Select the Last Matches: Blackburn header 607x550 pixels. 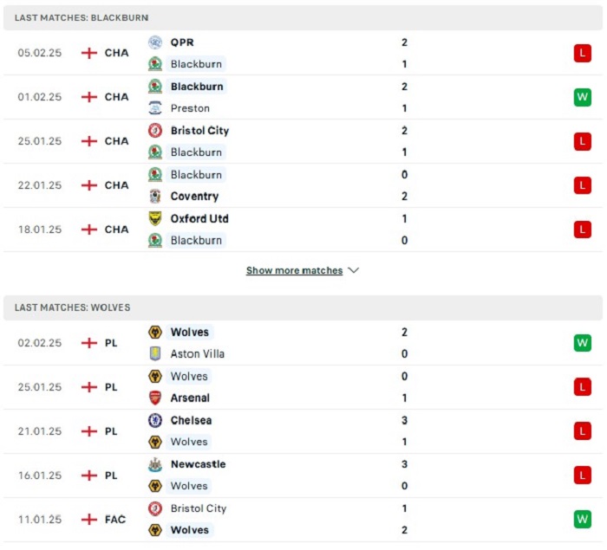click(x=303, y=18)
